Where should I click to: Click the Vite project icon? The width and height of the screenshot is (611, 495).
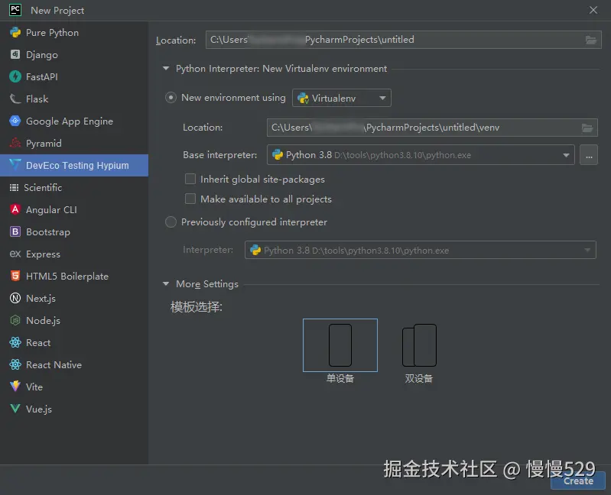pos(15,387)
